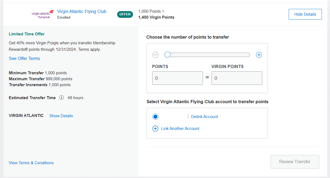330x178 pixels.
Task: Open the Virgin Atlantic Flying Club title link
Action: [82, 12]
